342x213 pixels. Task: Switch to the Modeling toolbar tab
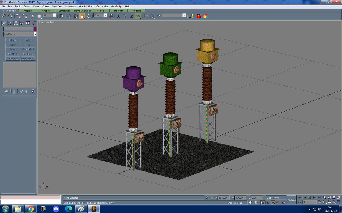click(x=137, y=11)
